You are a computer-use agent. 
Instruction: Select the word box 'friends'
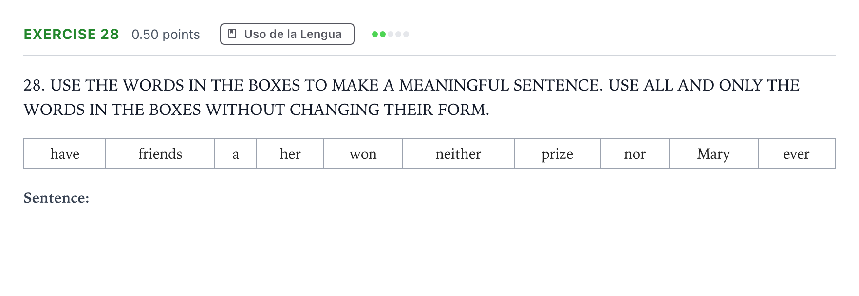tap(160, 154)
